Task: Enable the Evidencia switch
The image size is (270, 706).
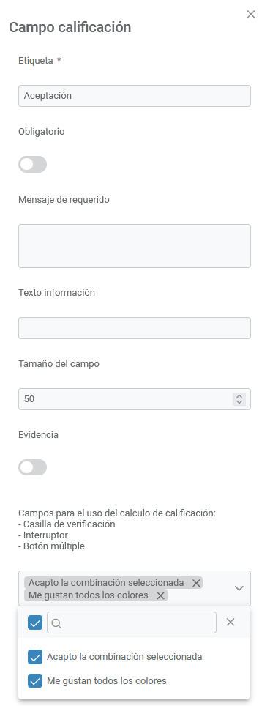Action: tap(32, 467)
